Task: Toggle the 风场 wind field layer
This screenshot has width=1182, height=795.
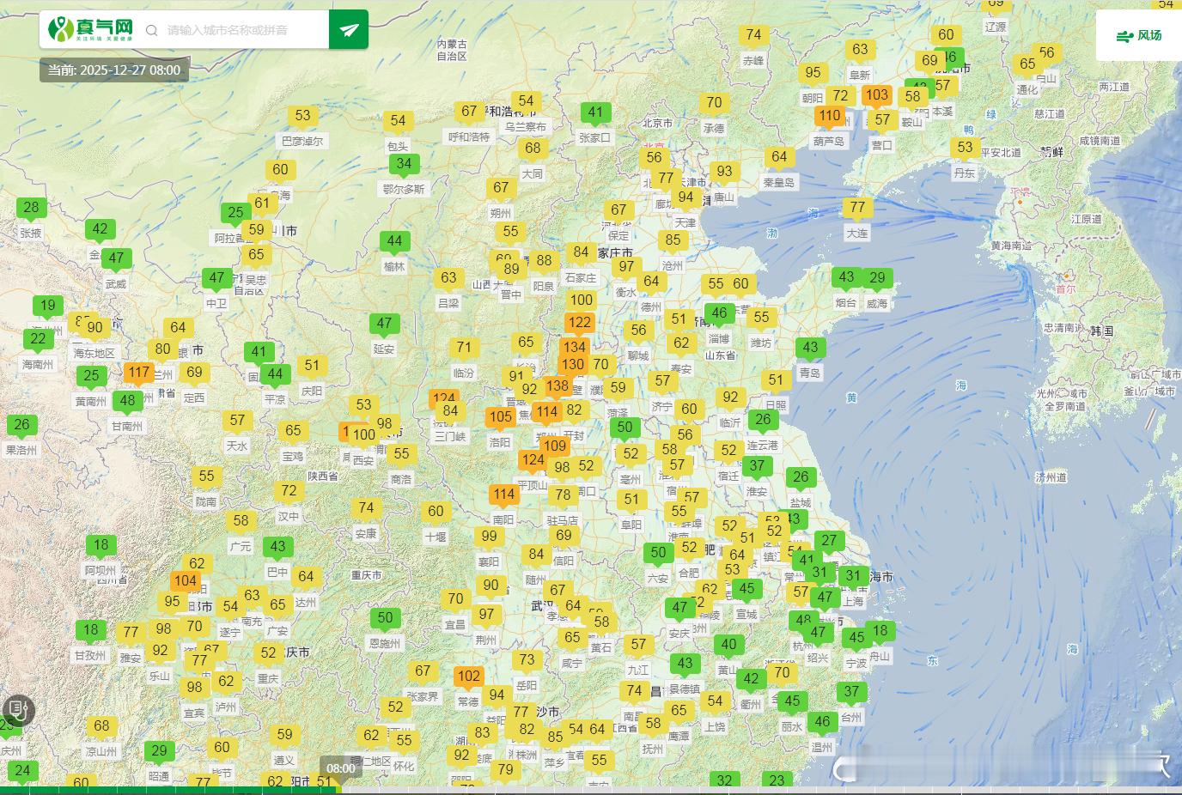Action: pyautogui.click(x=1139, y=35)
